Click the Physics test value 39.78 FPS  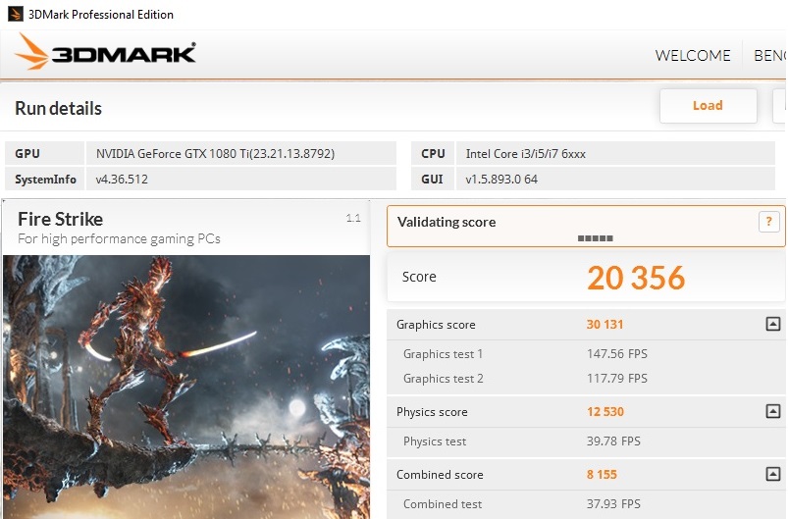point(613,441)
